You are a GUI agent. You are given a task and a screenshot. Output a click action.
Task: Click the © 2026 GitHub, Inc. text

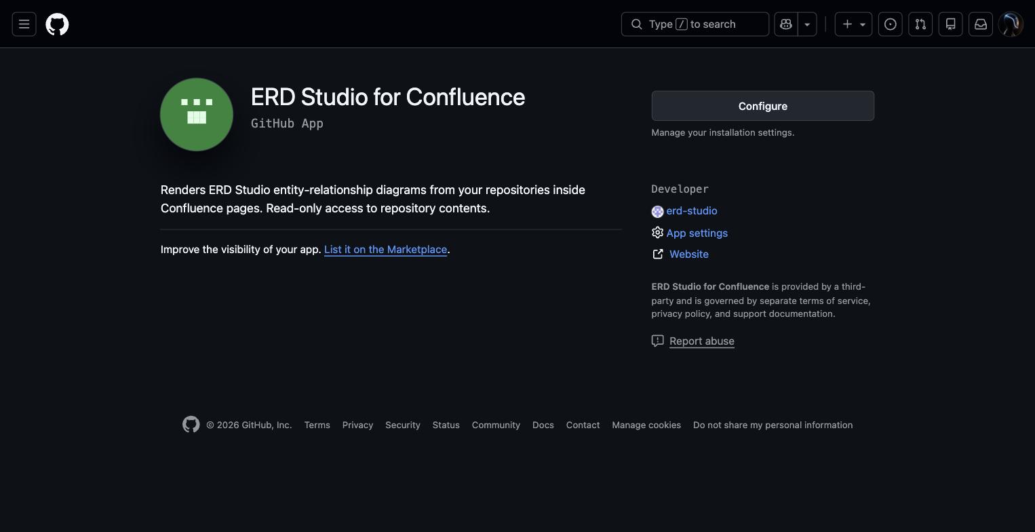249,425
